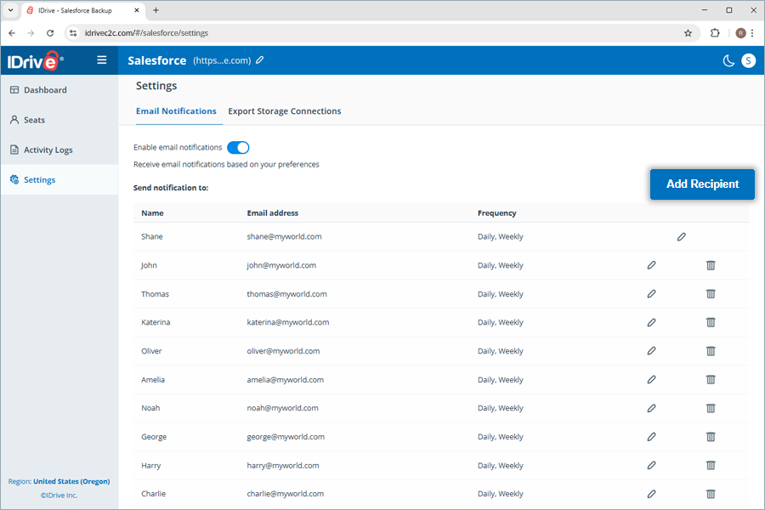Viewport: 765px width, 510px height.
Task: Delete the Charlie recipient row
Action: coord(711,494)
